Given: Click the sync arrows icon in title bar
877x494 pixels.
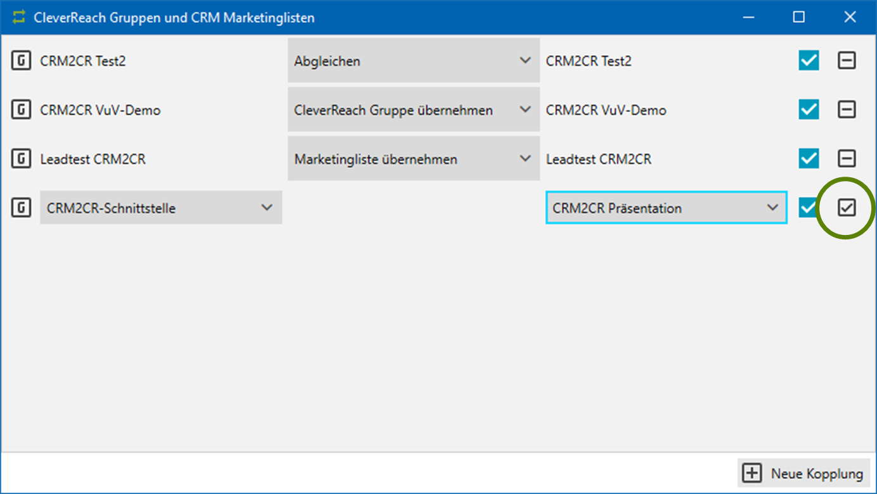Looking at the screenshot, I should point(20,17).
